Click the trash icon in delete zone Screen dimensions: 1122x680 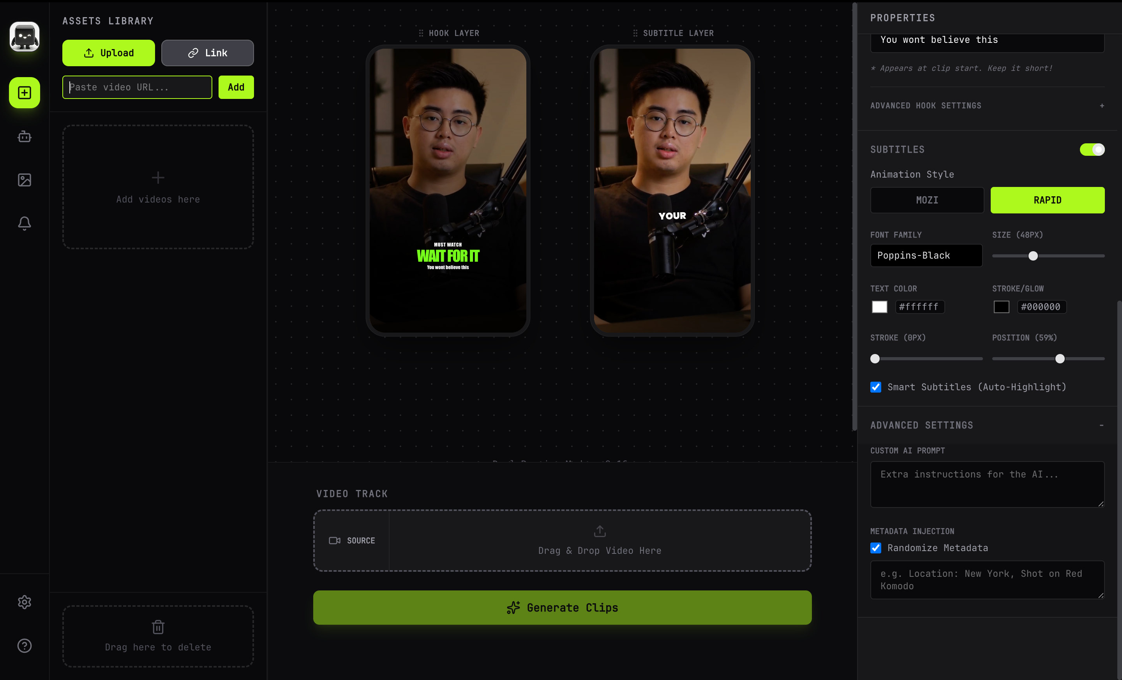[158, 627]
